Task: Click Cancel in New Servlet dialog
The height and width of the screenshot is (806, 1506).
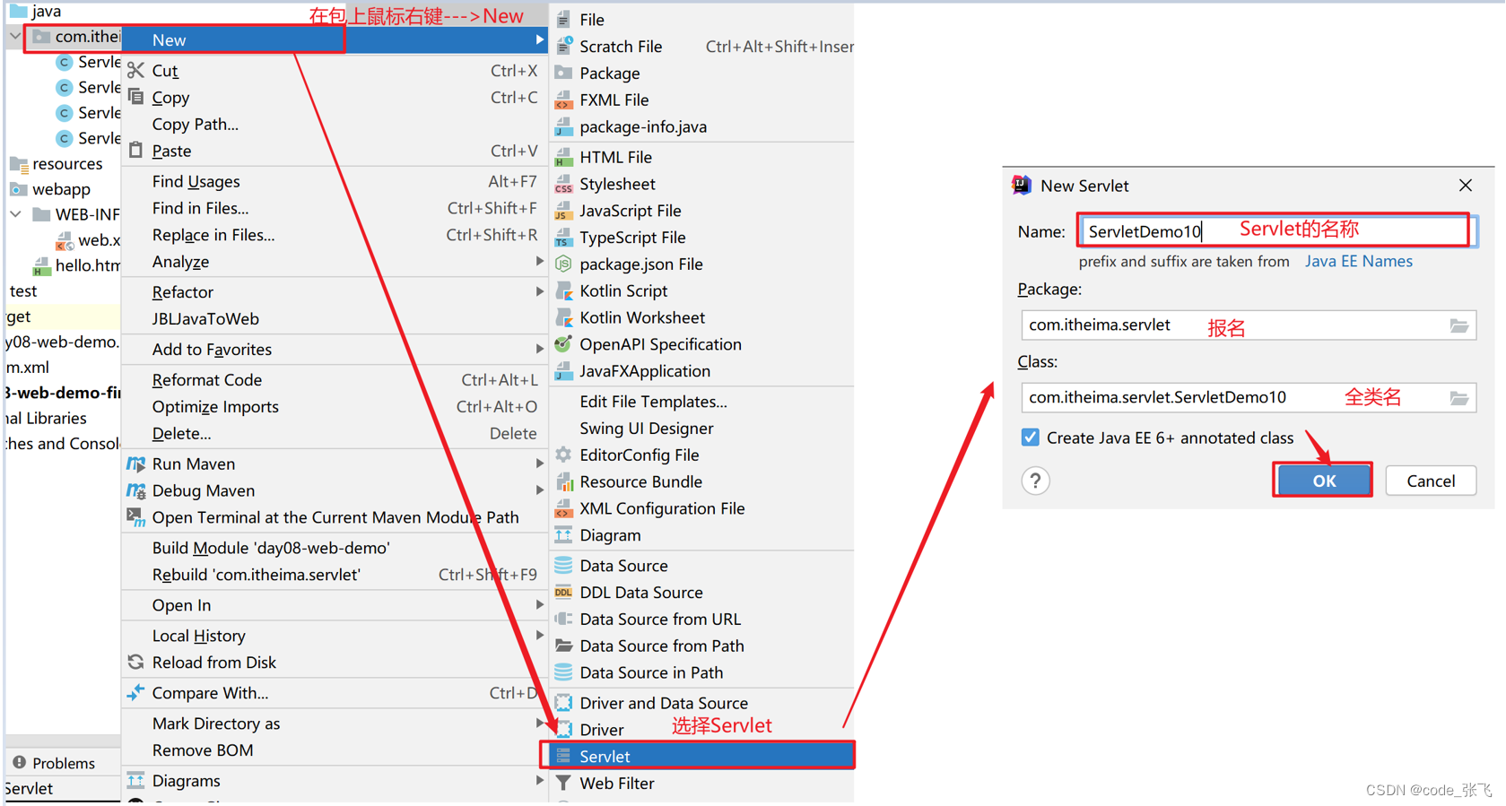Action: coord(1431,481)
